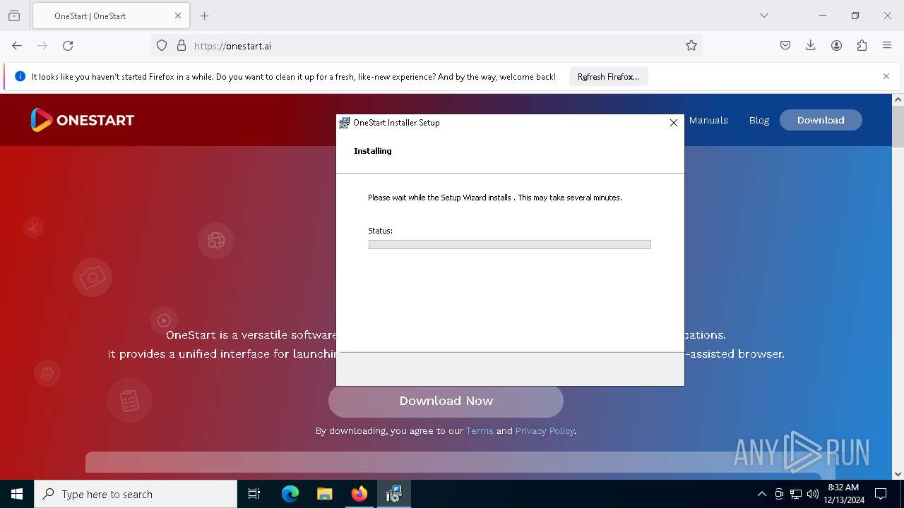Click scrollbar down arrow on the page
904x508 pixels.
[x=898, y=474]
